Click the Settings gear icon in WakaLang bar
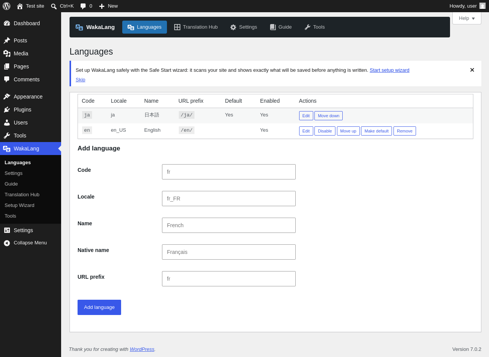 233,27
